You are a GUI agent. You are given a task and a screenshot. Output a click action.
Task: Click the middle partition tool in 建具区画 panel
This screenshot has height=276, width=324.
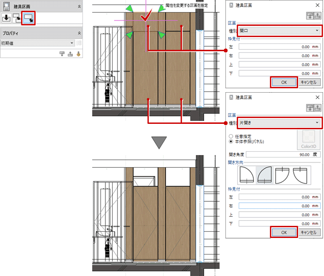click(18, 19)
